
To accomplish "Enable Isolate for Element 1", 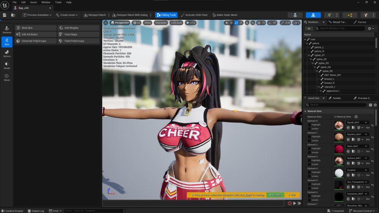I will tap(309, 140).
